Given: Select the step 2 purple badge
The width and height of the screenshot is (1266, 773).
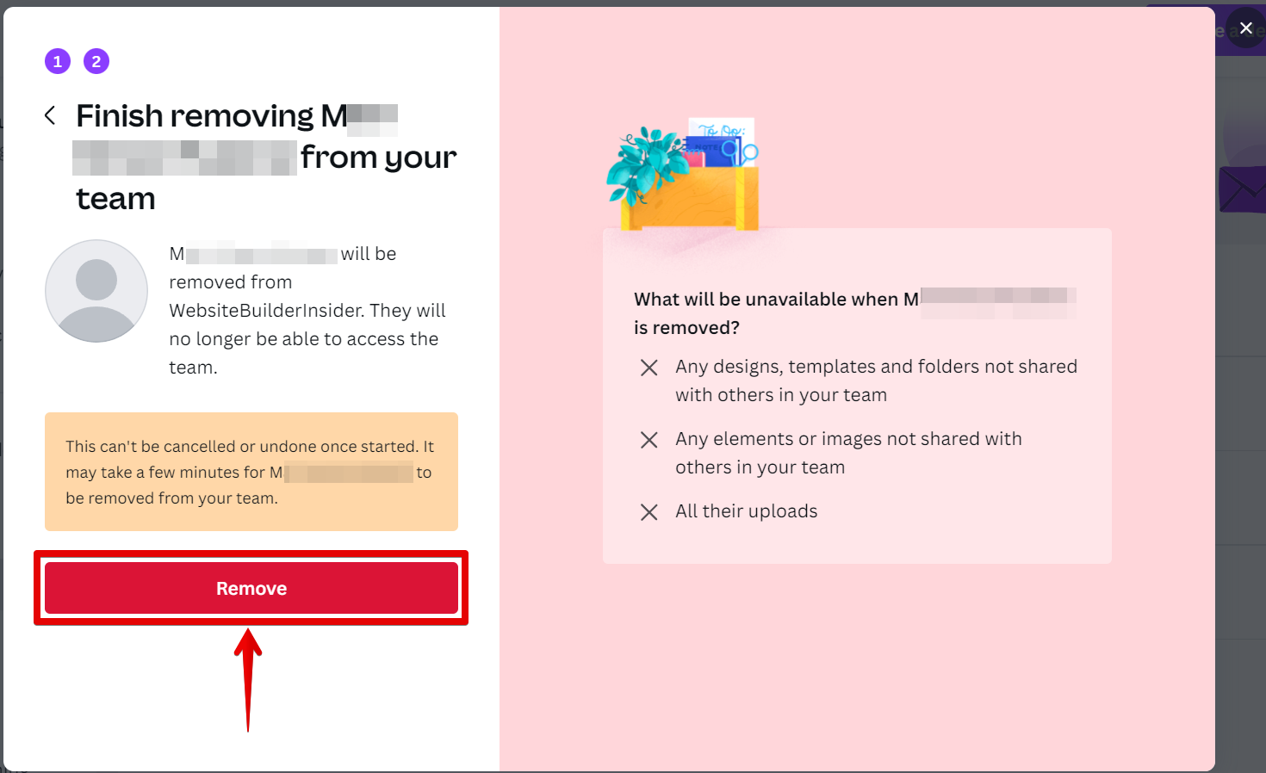Looking at the screenshot, I should [96, 61].
